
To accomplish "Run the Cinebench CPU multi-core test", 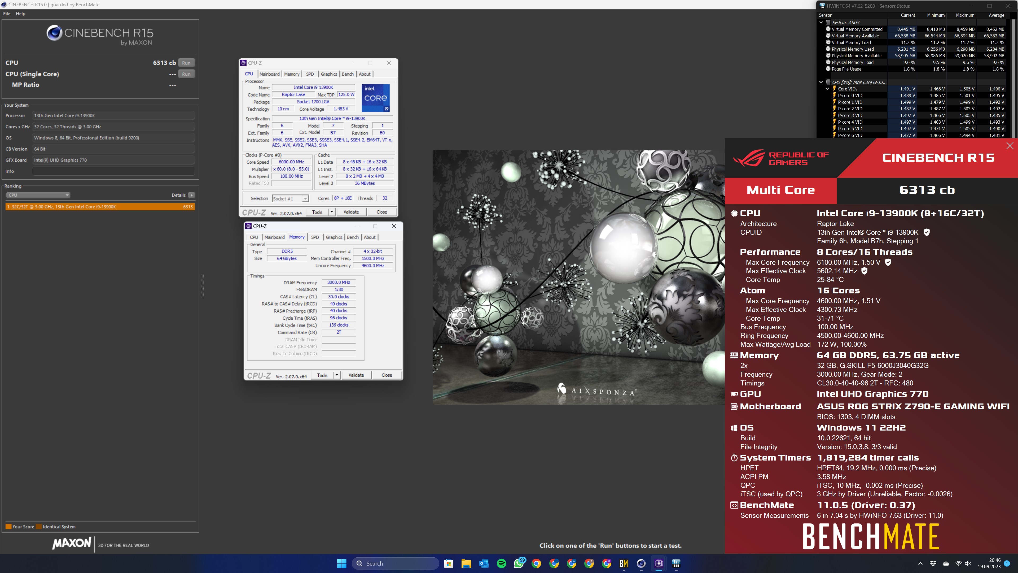I will click(x=186, y=63).
